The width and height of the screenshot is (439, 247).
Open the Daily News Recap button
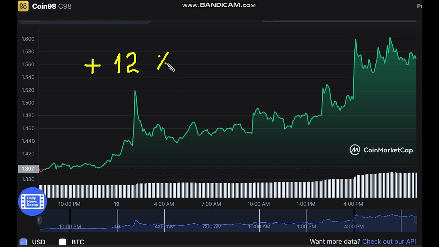32,201
